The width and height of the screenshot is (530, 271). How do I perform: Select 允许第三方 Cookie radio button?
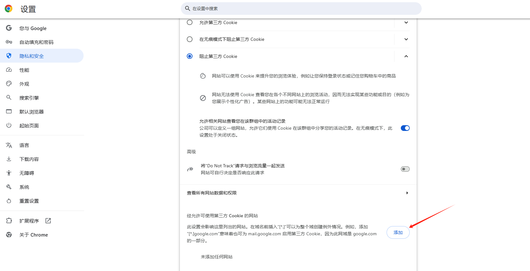(190, 22)
